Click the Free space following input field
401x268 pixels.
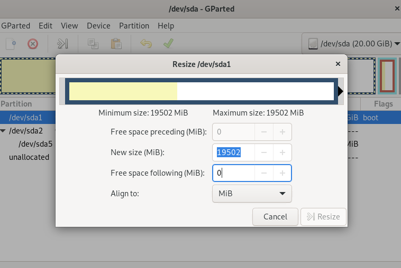pyautogui.click(x=234, y=173)
